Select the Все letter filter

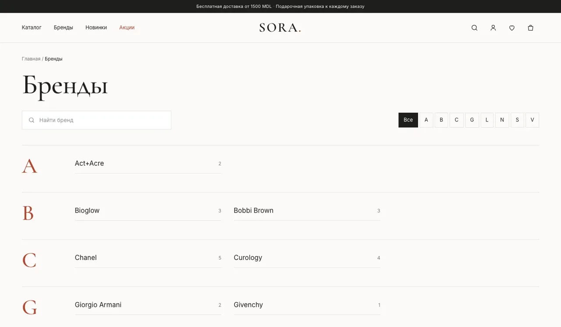tap(408, 120)
